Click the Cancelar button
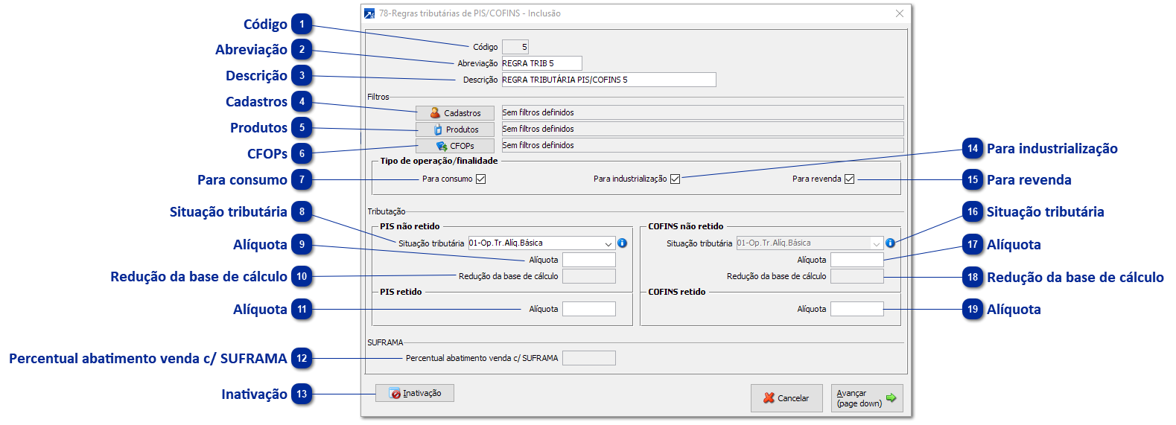Screen dimensions: 1176x425 786,398
